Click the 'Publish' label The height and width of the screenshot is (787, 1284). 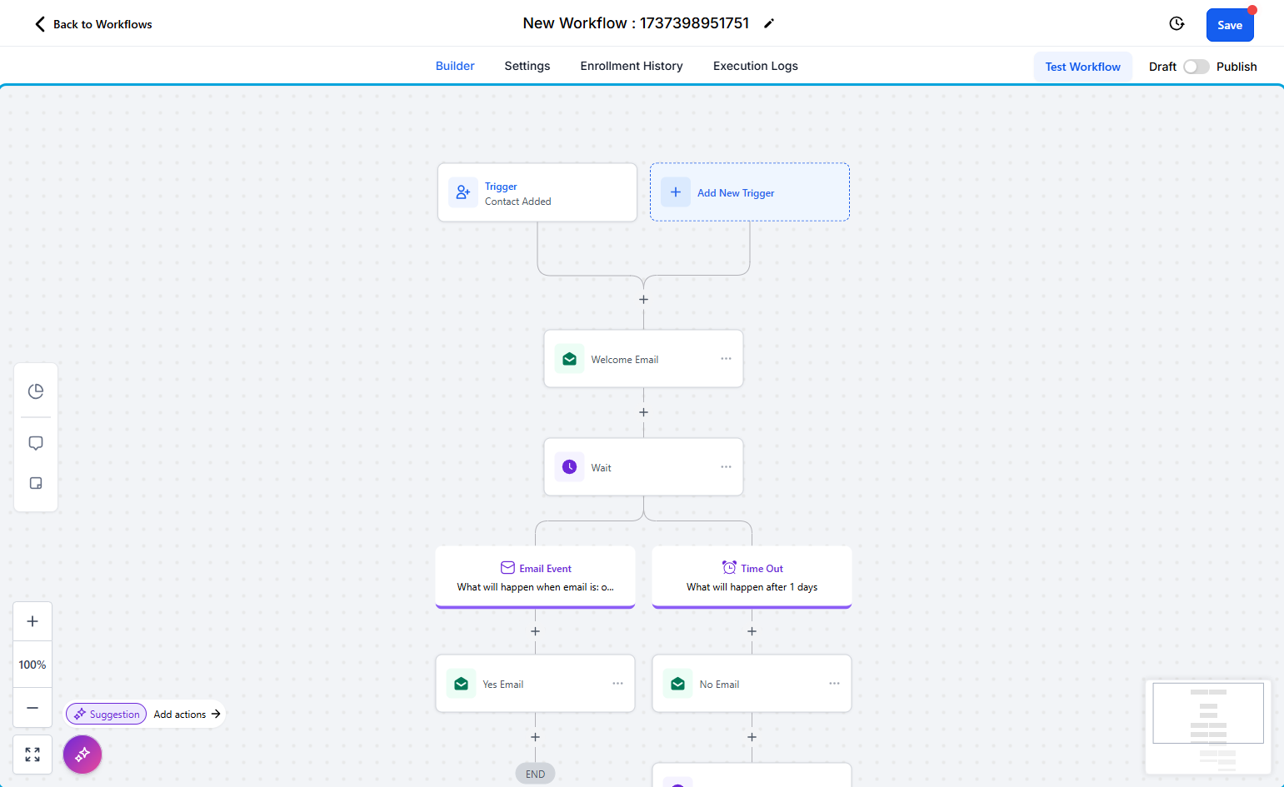pos(1237,67)
